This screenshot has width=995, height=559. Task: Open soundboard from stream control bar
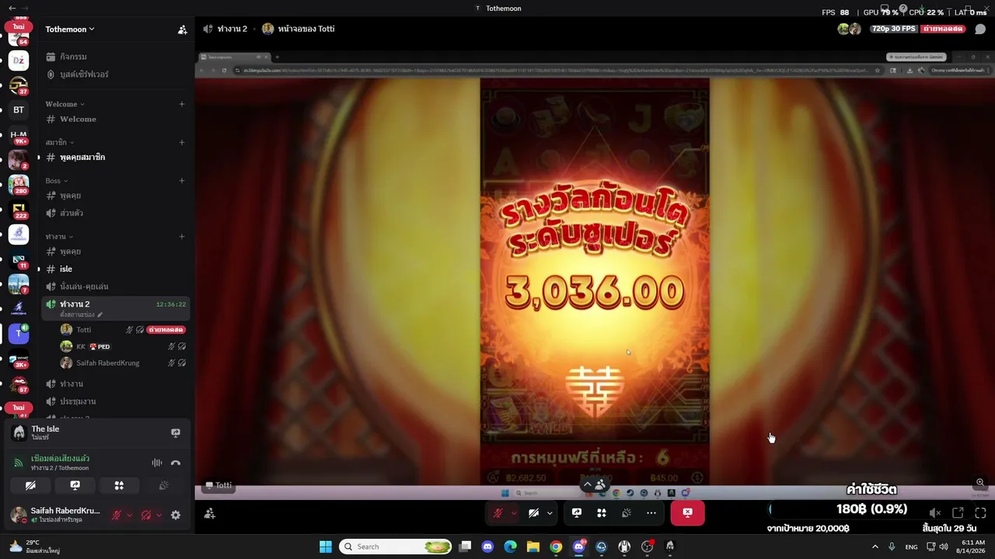[627, 512]
